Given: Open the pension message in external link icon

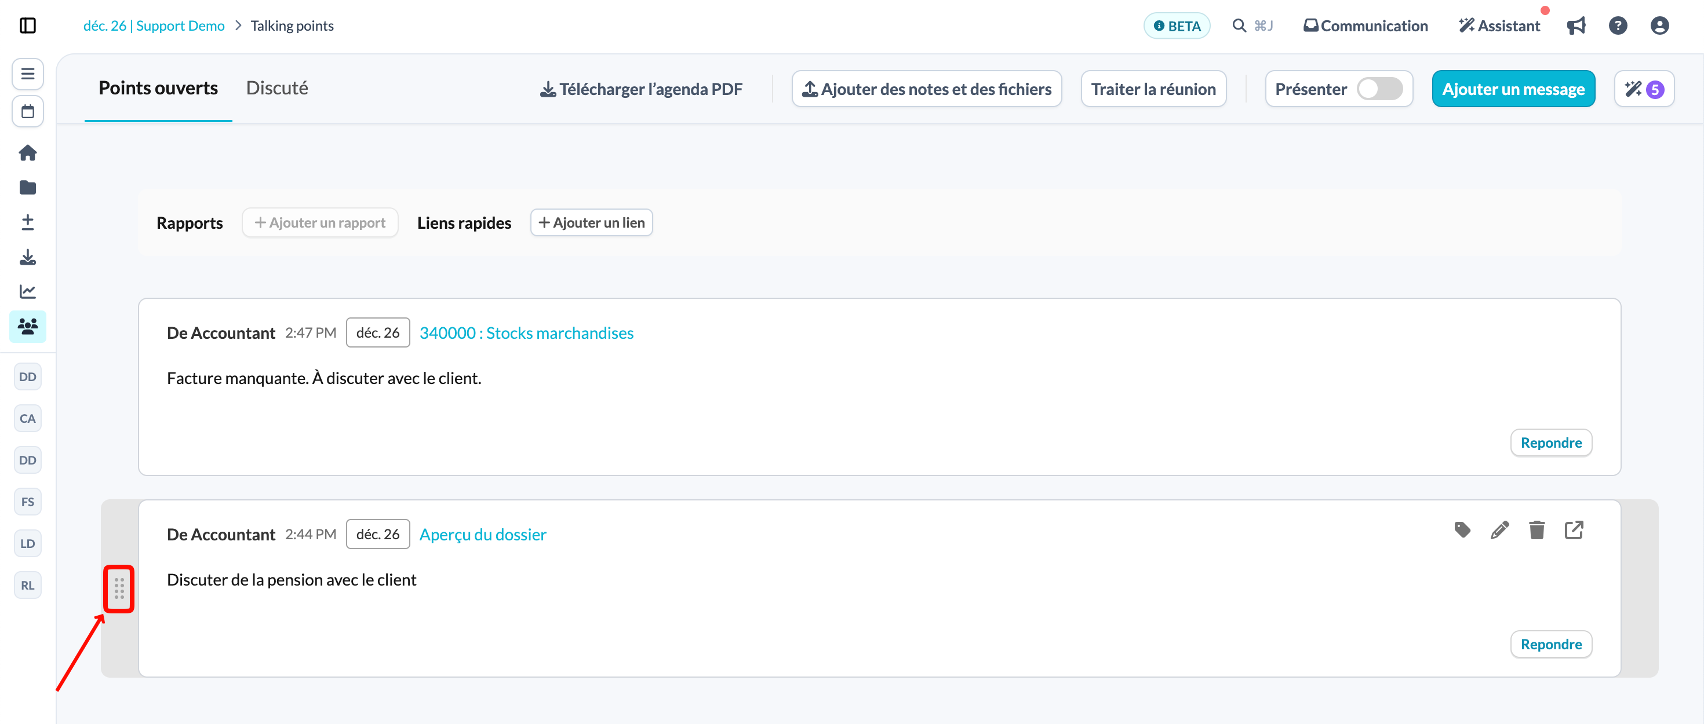Looking at the screenshot, I should (x=1574, y=529).
